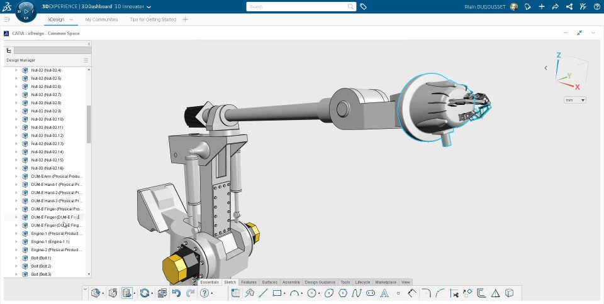Screen dimensions: 604x304
Task: Click the user profile avatar
Action: click(x=514, y=6)
